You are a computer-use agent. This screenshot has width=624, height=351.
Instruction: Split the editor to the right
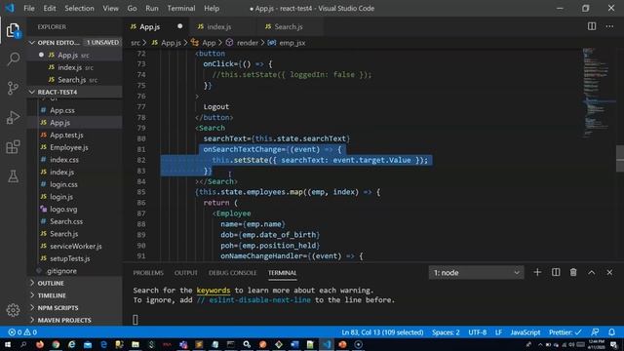tap(592, 26)
